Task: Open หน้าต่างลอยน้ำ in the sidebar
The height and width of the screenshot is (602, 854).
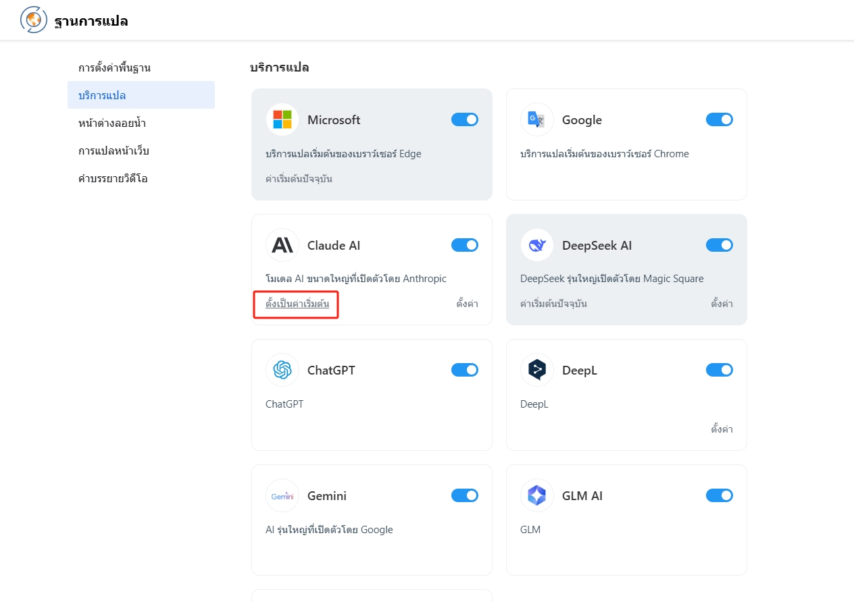Action: tap(141, 123)
